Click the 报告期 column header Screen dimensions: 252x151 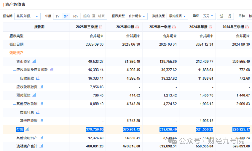(x=39, y=27)
